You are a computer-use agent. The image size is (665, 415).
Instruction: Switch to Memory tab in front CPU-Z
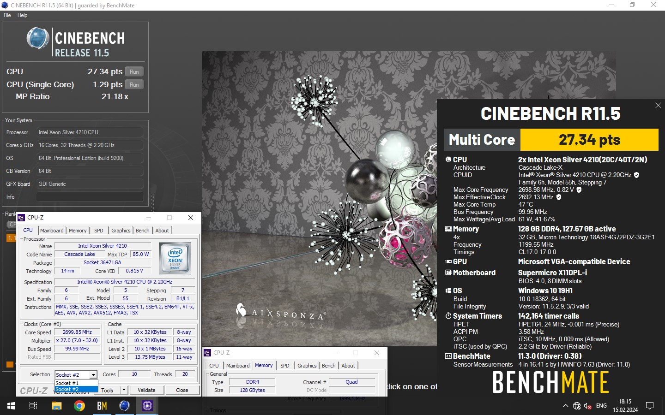78,231
